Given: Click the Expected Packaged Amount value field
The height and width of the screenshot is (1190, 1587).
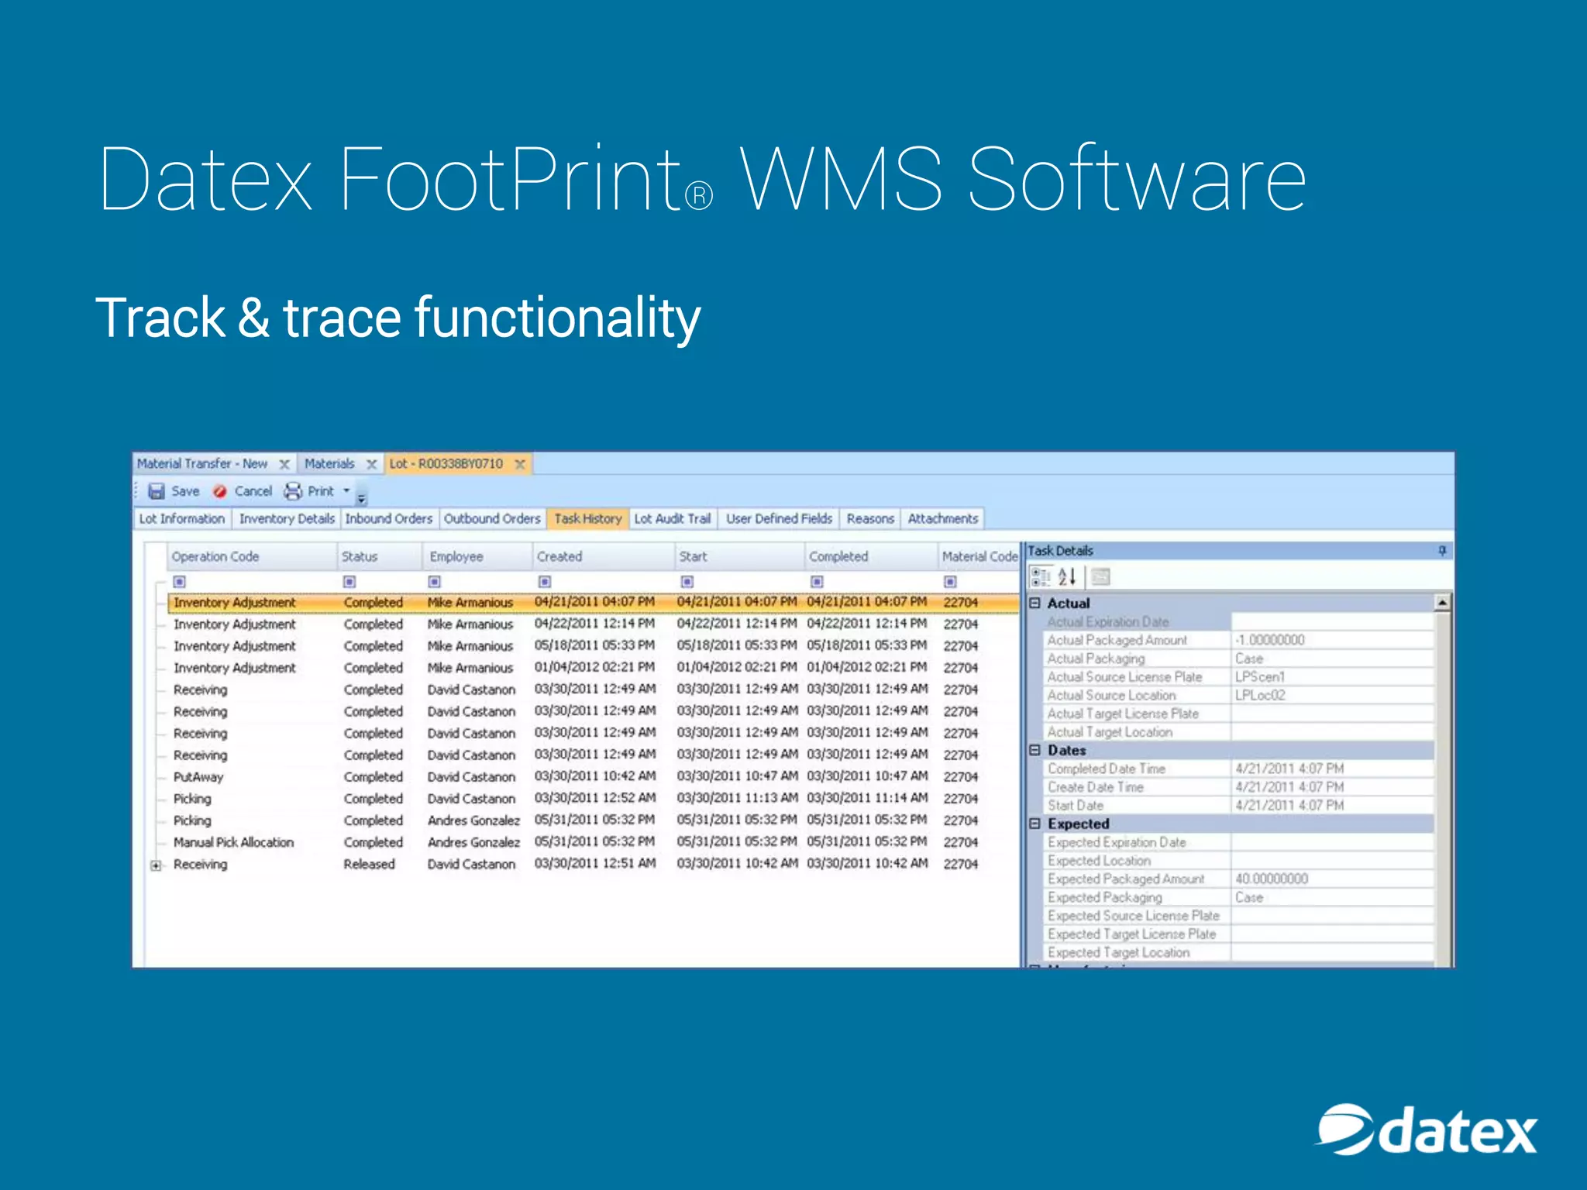Looking at the screenshot, I should click(x=1332, y=879).
